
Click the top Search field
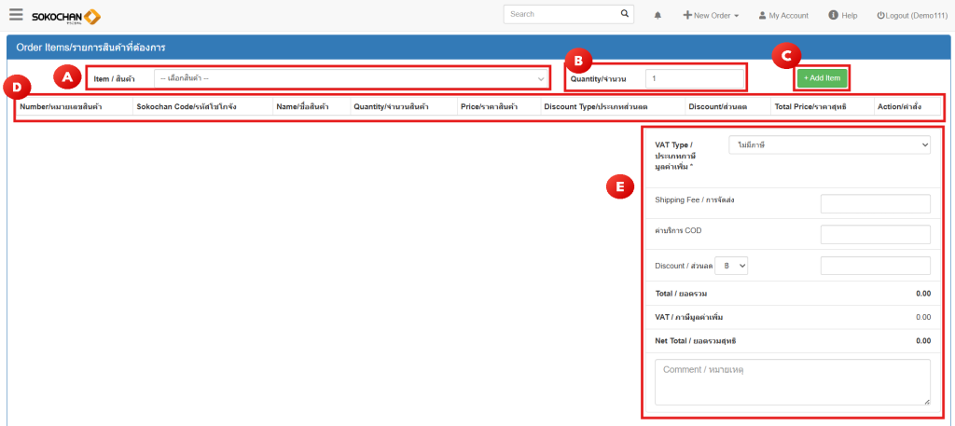pyautogui.click(x=559, y=14)
